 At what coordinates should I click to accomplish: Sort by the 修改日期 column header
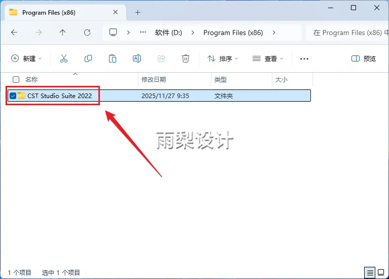click(x=154, y=80)
